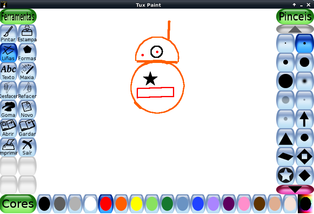The width and height of the screenshot is (314, 214).
Task: Click the Abrir open drawing button
Action: (x=9, y=128)
